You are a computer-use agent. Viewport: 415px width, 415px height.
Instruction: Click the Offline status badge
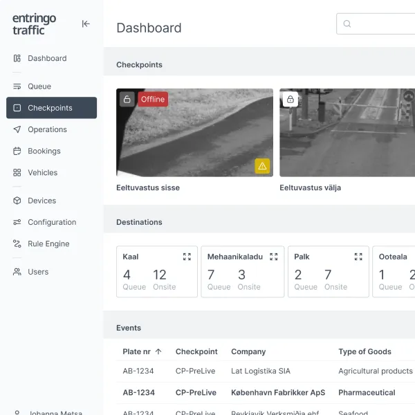(x=153, y=99)
